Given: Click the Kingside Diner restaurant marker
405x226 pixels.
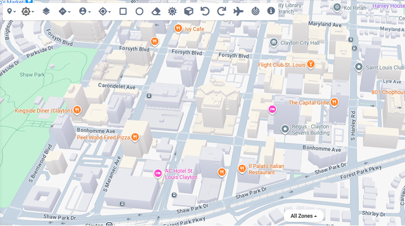Looking at the screenshot, I should coord(77,110).
